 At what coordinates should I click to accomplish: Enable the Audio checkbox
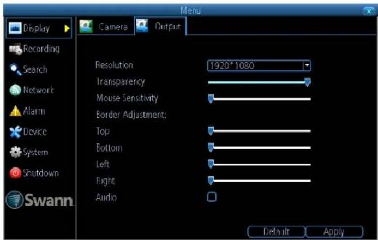(x=212, y=197)
